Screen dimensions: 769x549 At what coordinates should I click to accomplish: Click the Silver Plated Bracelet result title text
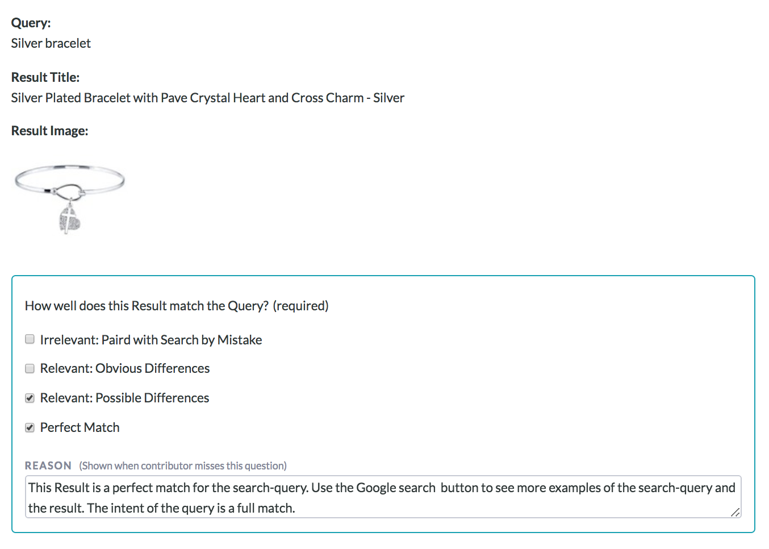tap(207, 98)
